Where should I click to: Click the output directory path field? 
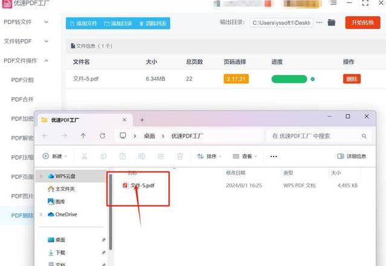coord(281,22)
